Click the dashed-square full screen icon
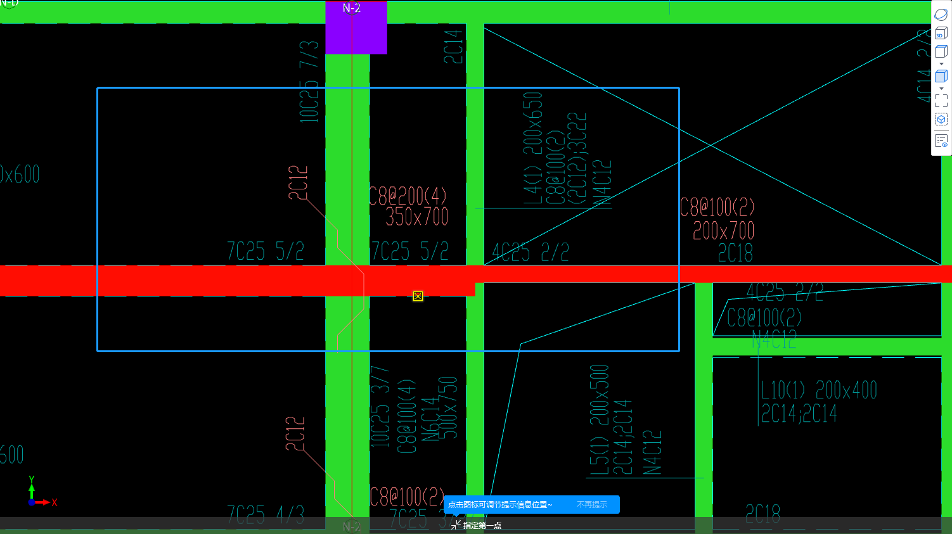The image size is (952, 534). (x=941, y=101)
